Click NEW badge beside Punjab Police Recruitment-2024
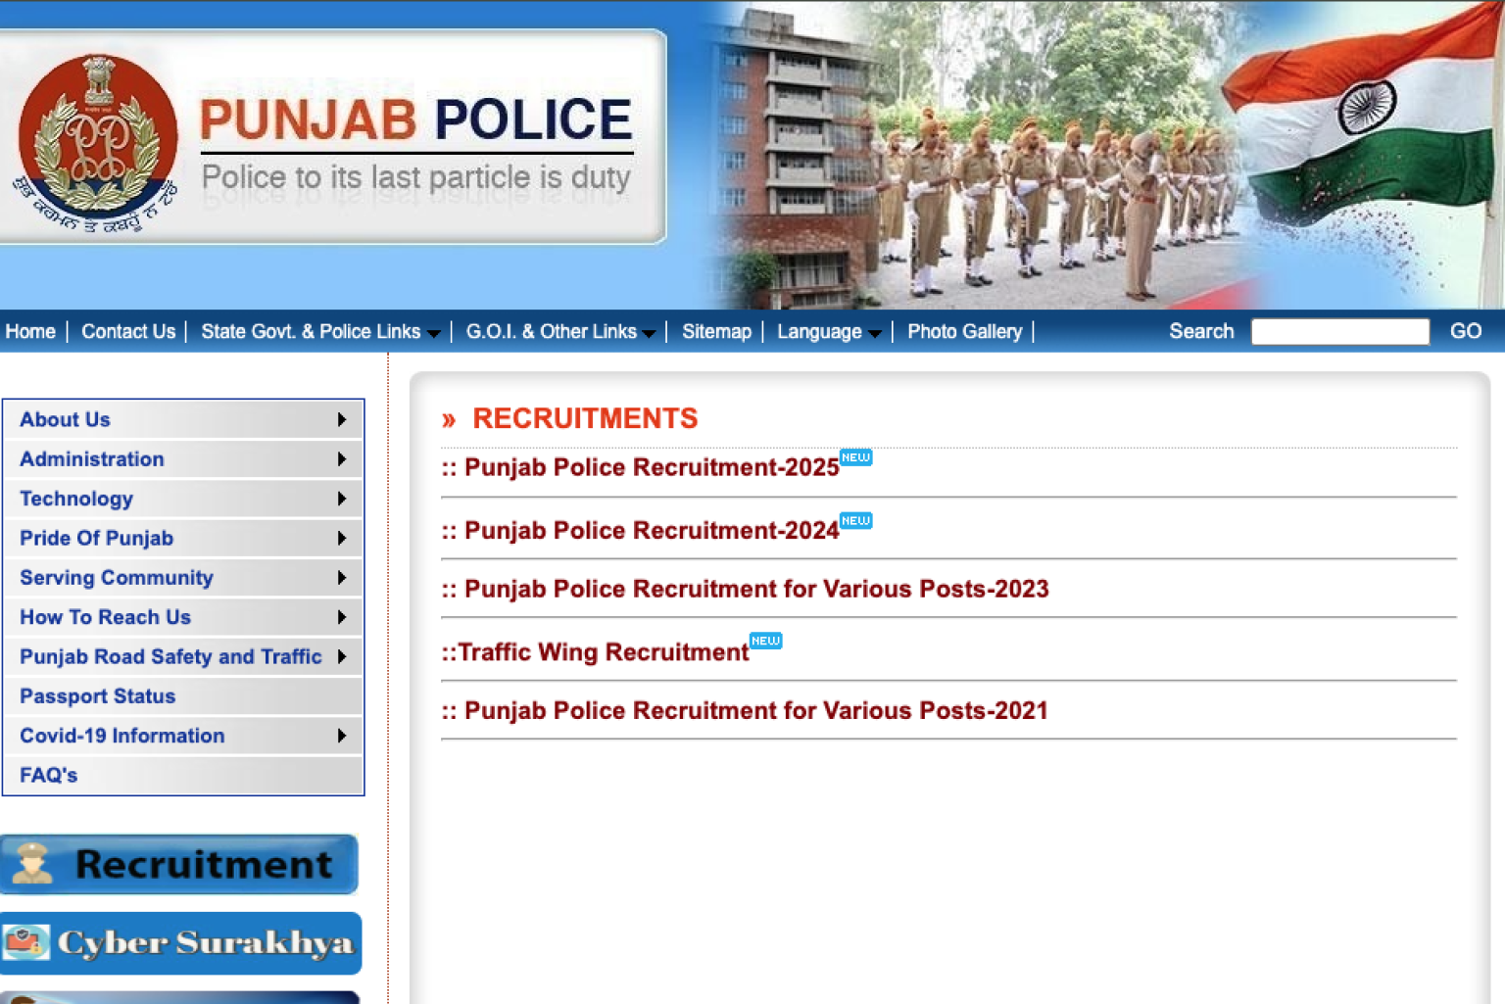This screenshot has height=1004, width=1505. (855, 520)
